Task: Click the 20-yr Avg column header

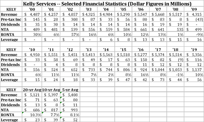Action: click(32, 90)
